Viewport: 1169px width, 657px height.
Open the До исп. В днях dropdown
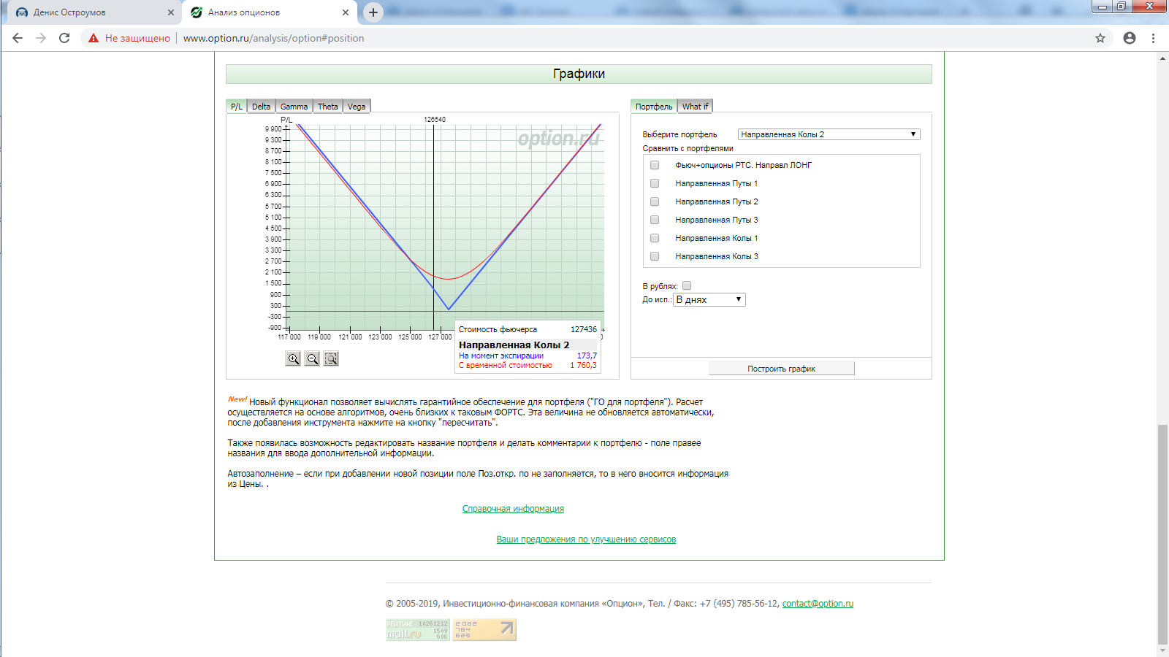[x=709, y=299]
